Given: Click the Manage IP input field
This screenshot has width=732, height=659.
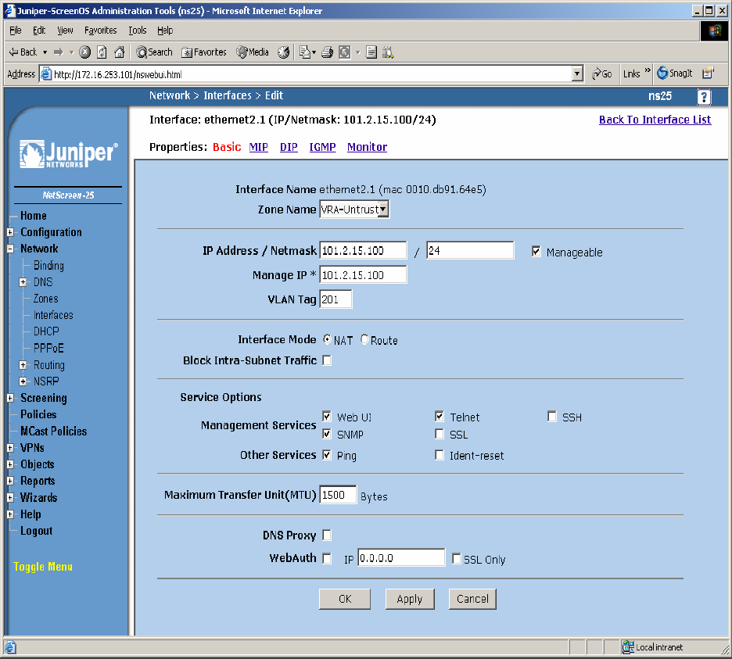Looking at the screenshot, I should [x=363, y=275].
